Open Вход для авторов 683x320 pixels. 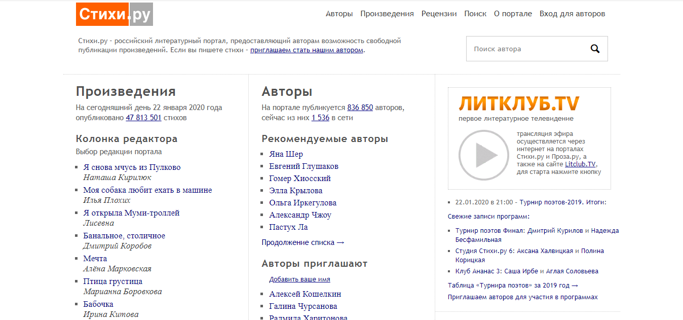point(573,14)
